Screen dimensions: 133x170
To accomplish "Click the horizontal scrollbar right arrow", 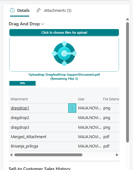I will (117, 155).
